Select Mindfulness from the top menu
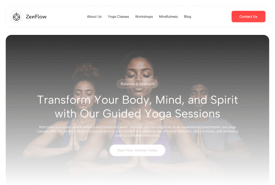This screenshot has width=275, height=185. (168, 17)
